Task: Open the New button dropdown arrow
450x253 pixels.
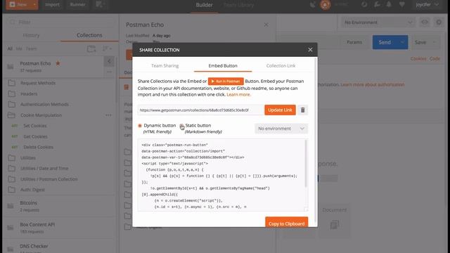Action: (34, 5)
